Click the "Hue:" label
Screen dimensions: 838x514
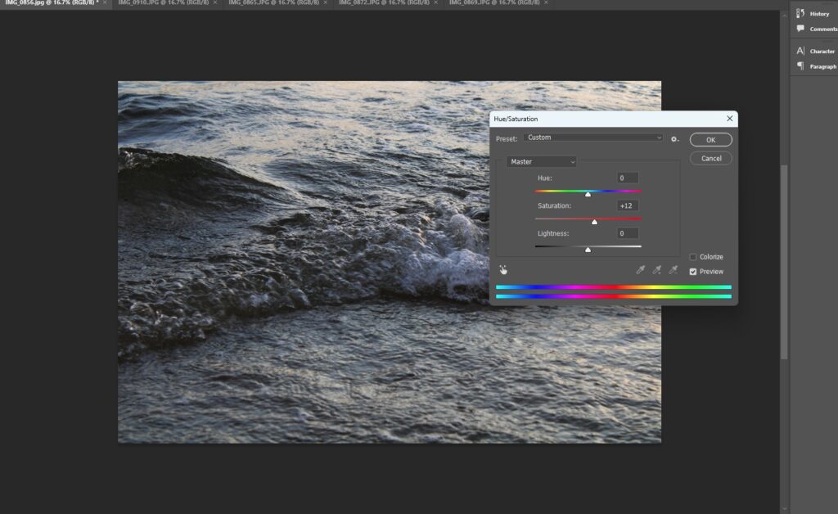[544, 178]
